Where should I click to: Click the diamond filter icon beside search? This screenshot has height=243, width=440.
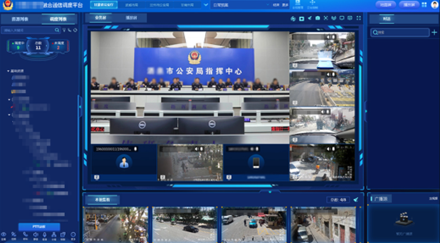point(75,30)
